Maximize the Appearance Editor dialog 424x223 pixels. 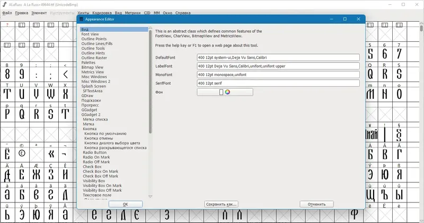[x=345, y=19]
